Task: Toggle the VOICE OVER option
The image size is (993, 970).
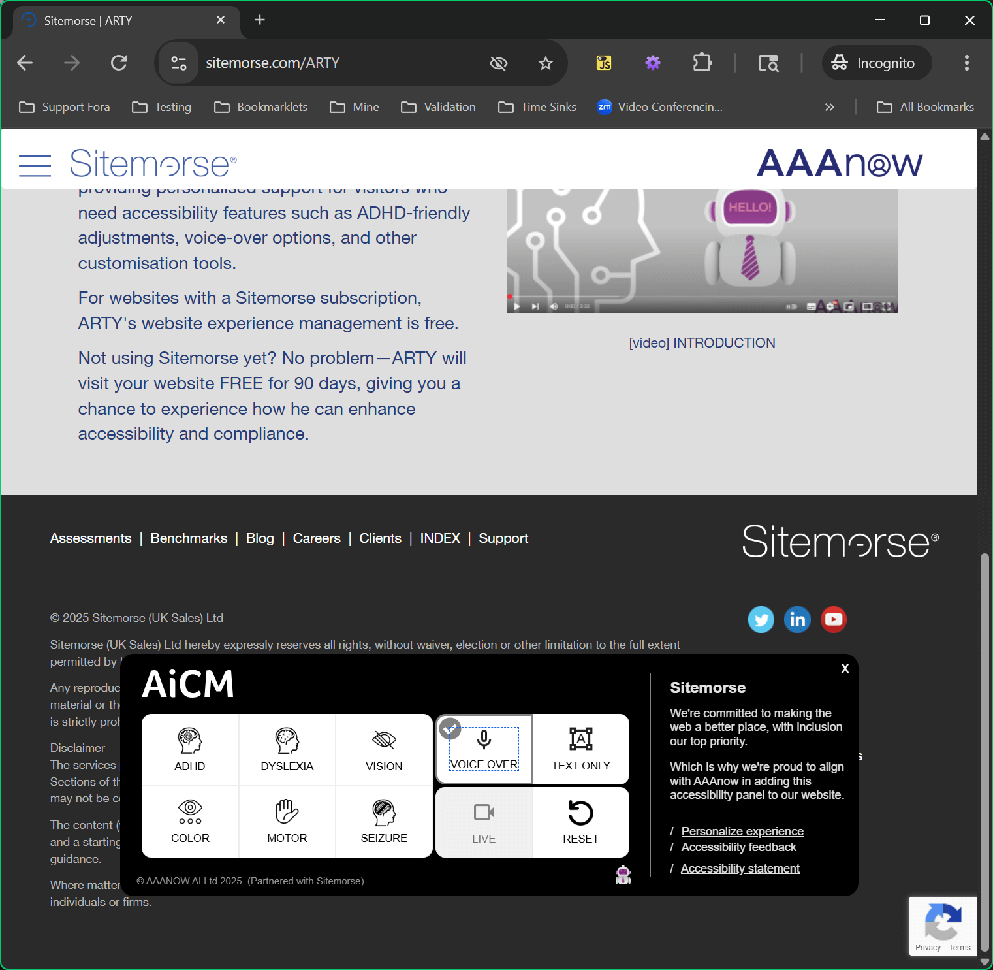Action: (x=484, y=749)
